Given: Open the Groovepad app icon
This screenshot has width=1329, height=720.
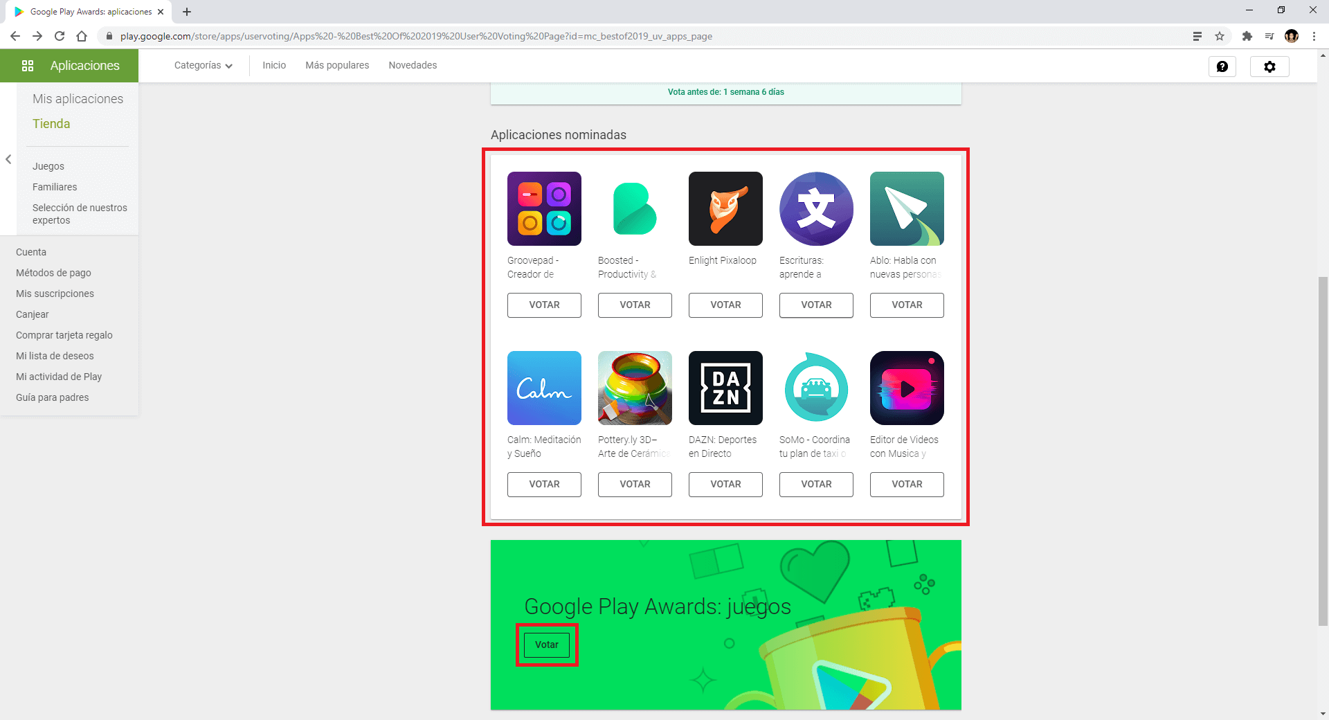Looking at the screenshot, I should 544,208.
